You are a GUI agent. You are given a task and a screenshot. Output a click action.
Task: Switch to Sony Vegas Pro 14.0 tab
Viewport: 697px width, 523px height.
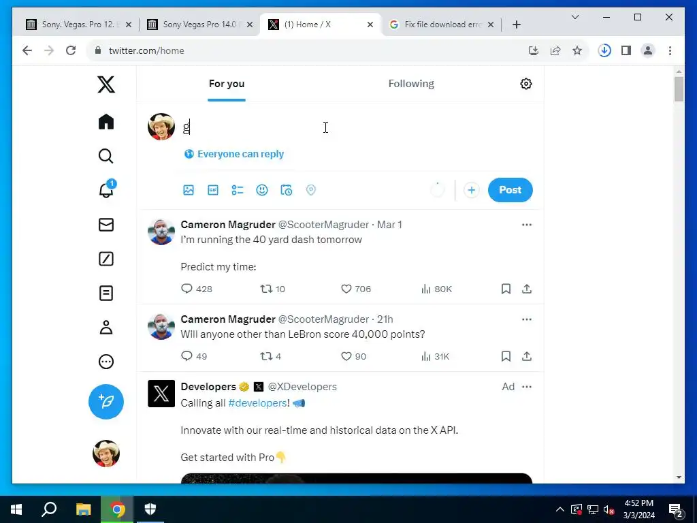(x=199, y=25)
